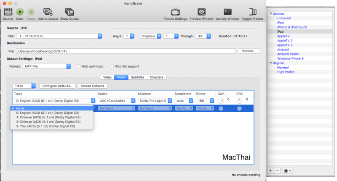337x181 pixels.
Task: Open Picture Settings TV icon
Action: 175,12
